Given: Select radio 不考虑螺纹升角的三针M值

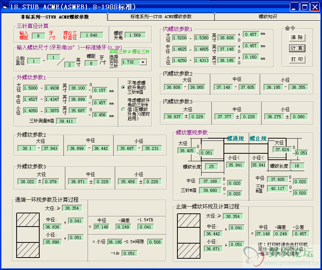Looking at the screenshot, I should click(x=123, y=88).
